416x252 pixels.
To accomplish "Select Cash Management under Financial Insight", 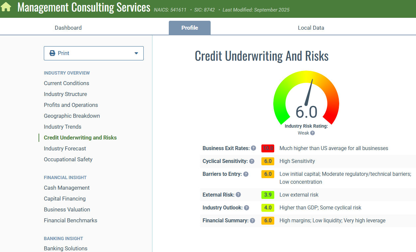I will [67, 188].
